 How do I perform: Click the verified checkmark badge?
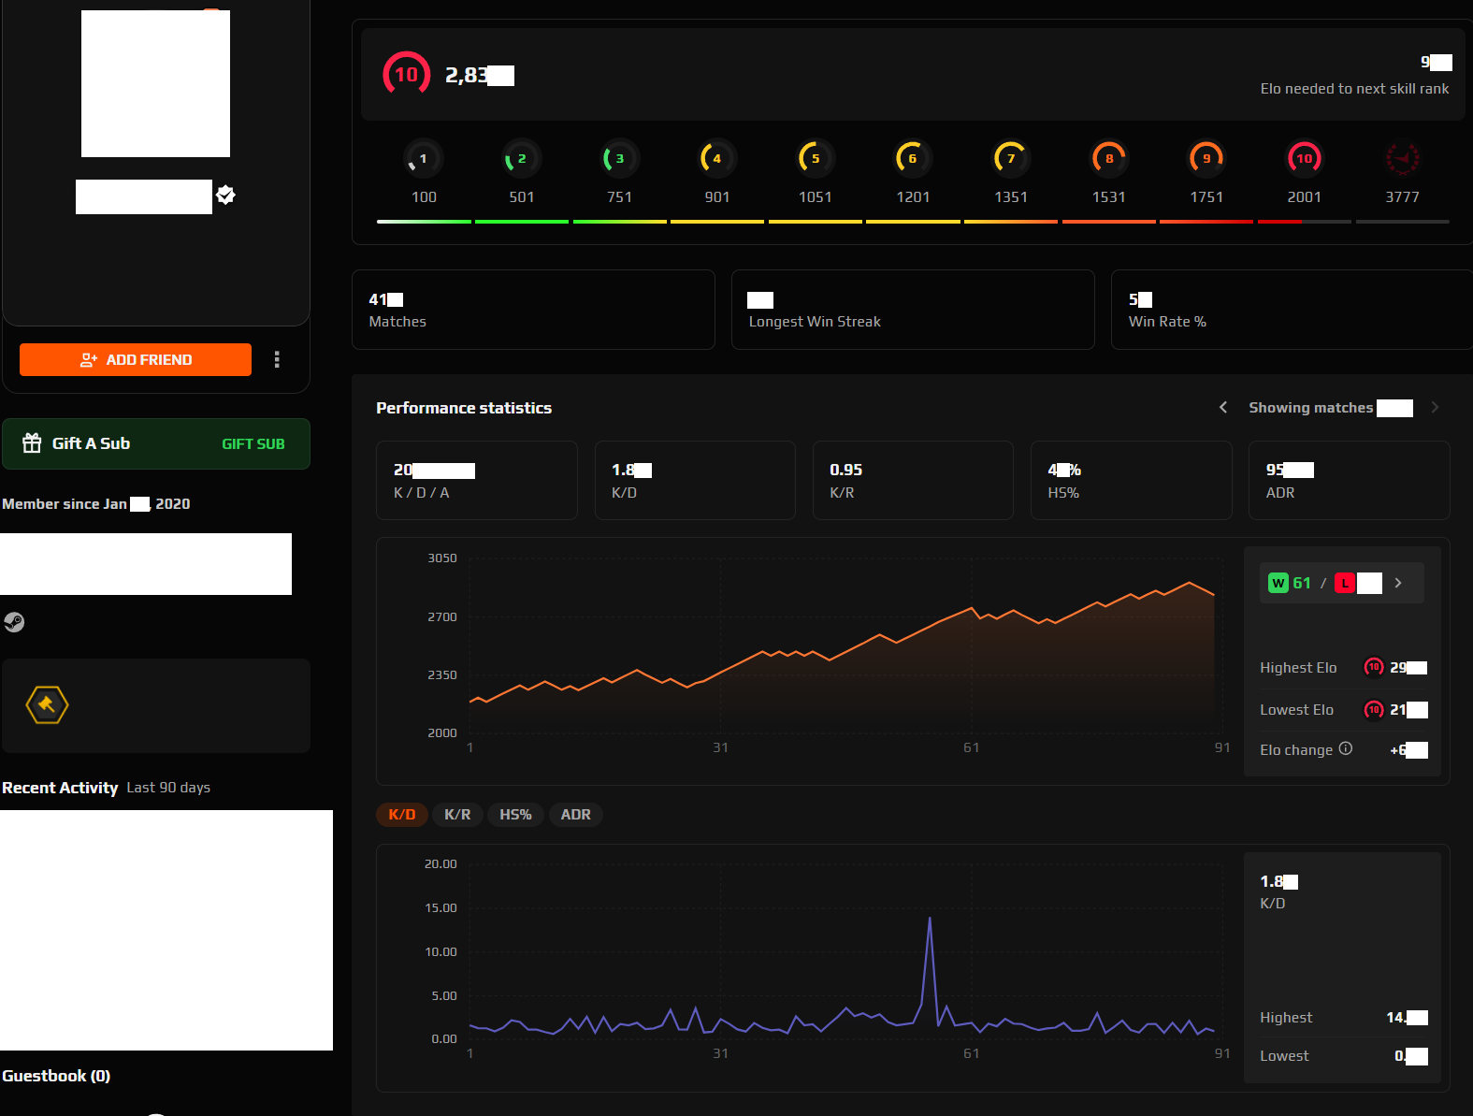225,195
